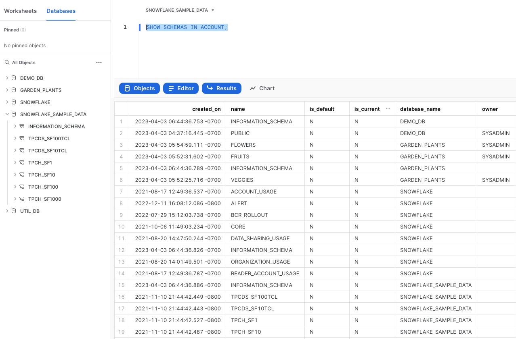Image resolution: width=516 pixels, height=339 pixels.
Task: Click the All Objects search label
Action: coord(24,62)
